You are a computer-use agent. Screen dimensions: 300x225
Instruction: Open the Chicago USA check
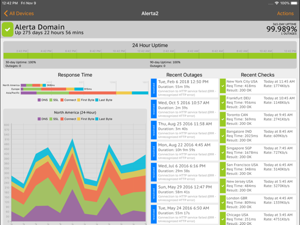(258, 218)
